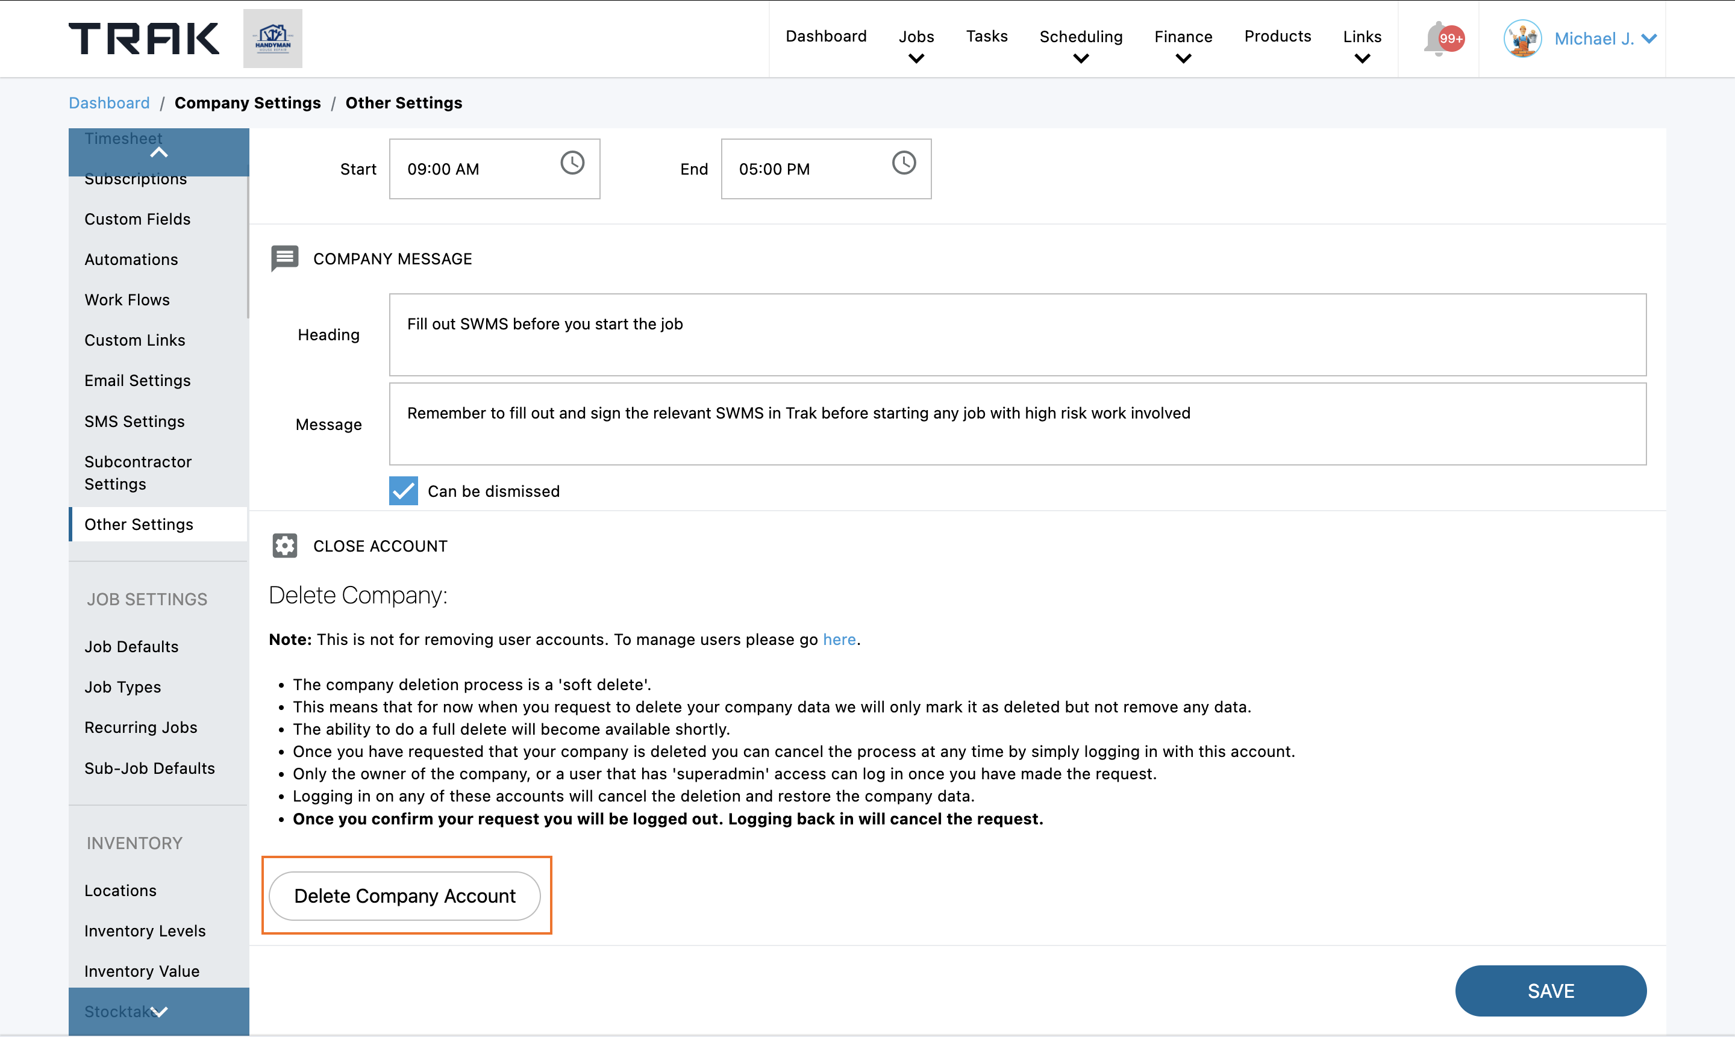Toggle the Can be dismissed checkbox

point(404,491)
